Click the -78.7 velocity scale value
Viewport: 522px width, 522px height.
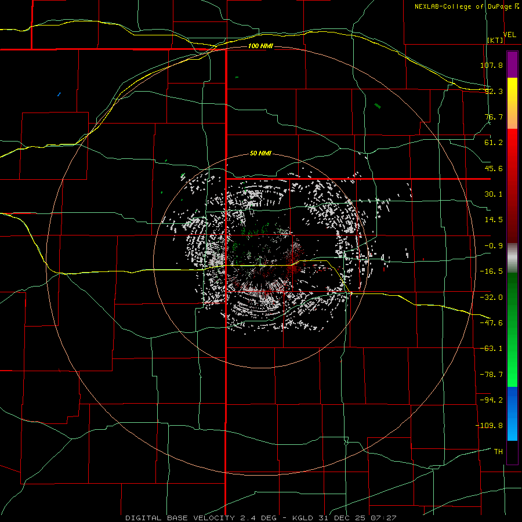pos(491,375)
